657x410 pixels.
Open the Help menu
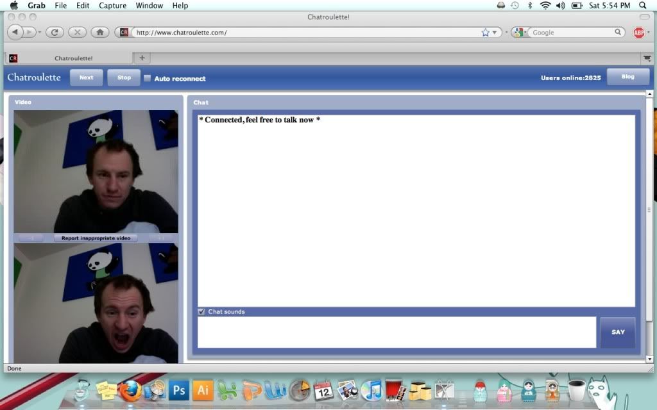click(x=180, y=5)
